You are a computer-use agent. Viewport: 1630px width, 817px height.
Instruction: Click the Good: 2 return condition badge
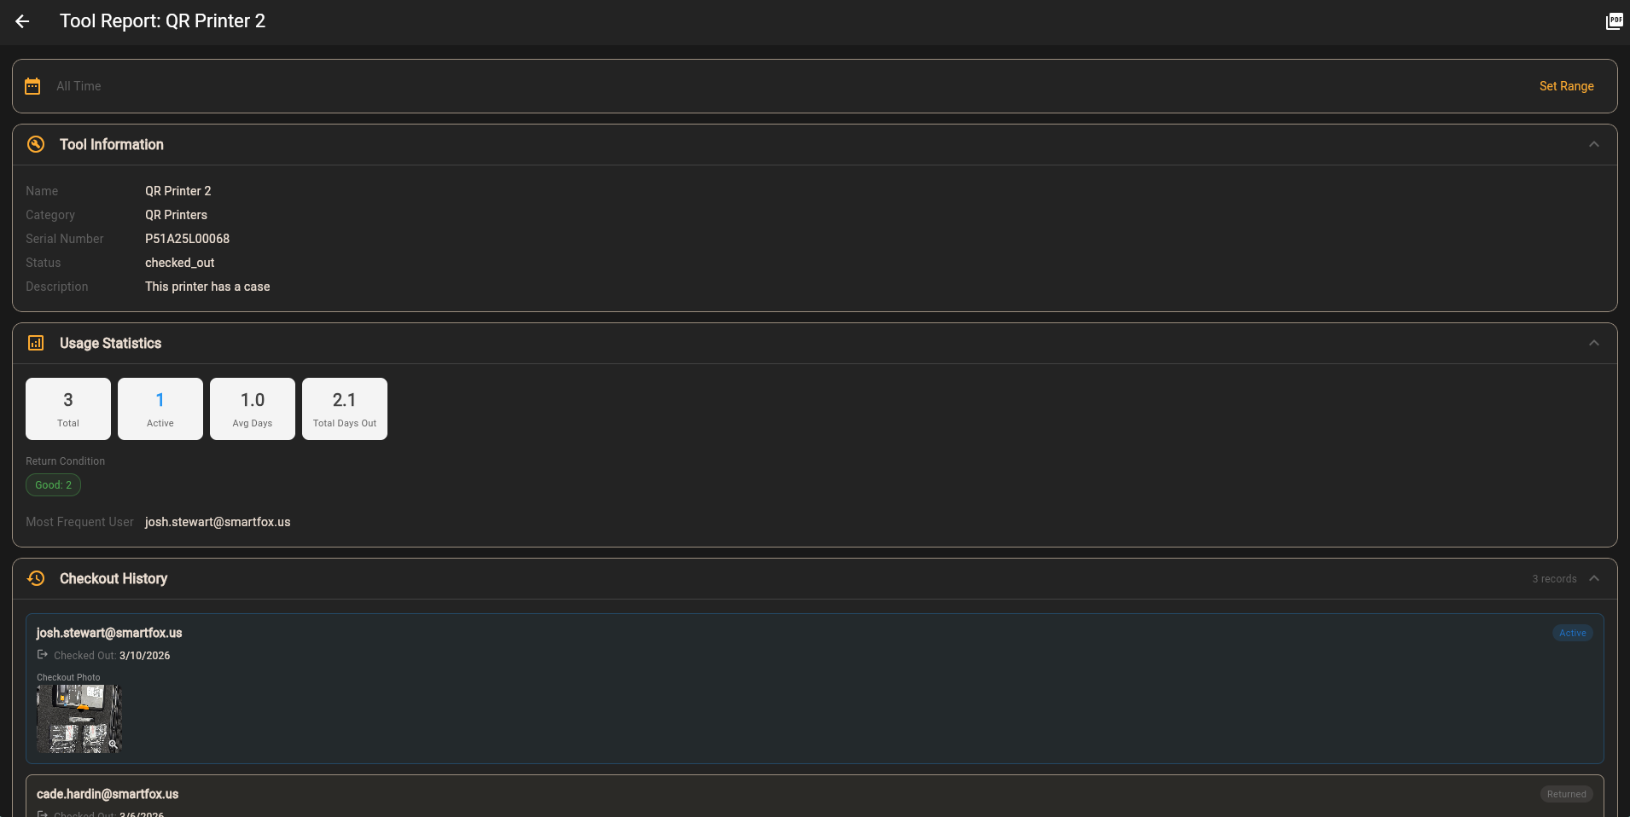(x=53, y=484)
